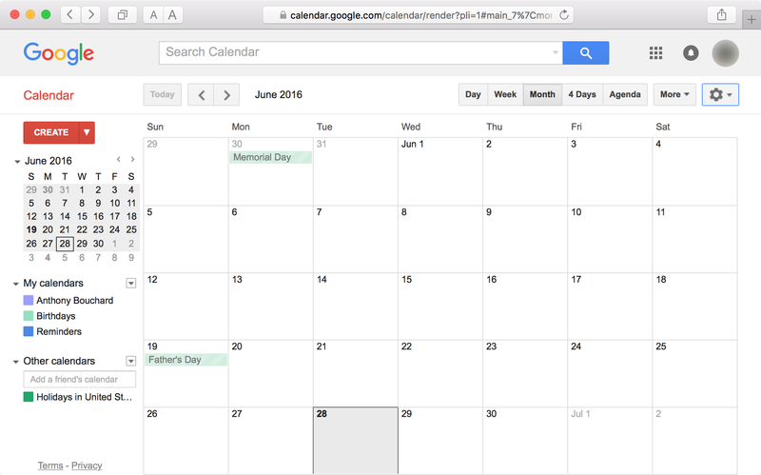Jump to Today

click(162, 94)
